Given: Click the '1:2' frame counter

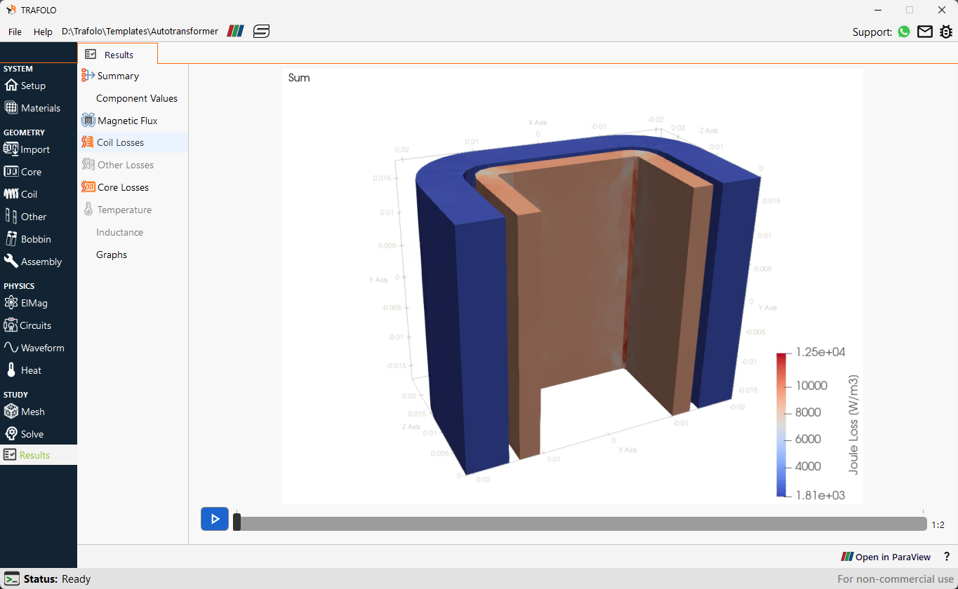Looking at the screenshot, I should (x=938, y=524).
